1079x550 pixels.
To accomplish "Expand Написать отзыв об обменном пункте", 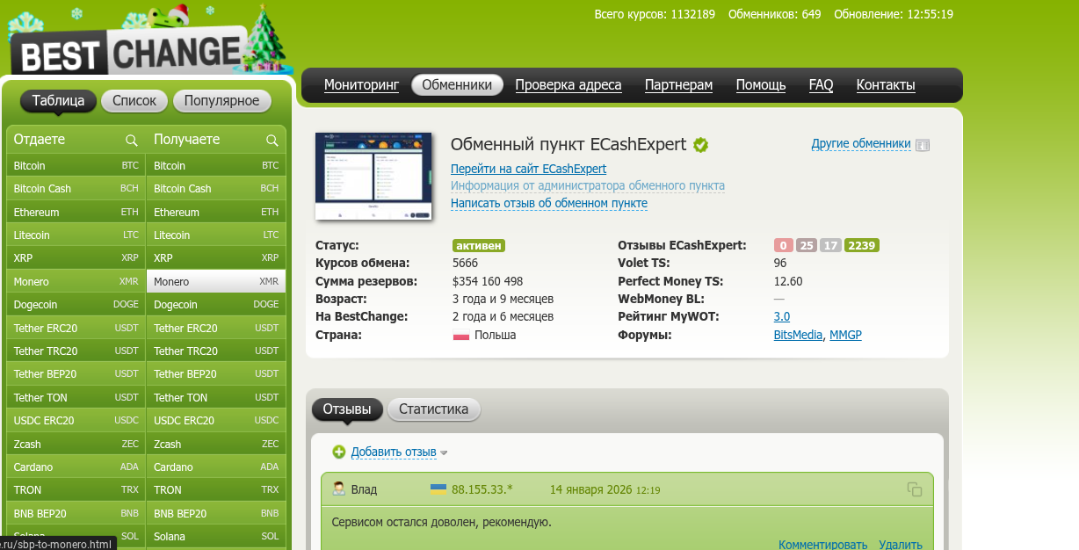I will (x=548, y=204).
